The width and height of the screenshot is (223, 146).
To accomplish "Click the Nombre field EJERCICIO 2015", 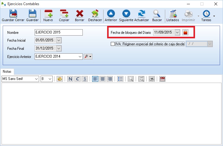I will tap(59, 32).
